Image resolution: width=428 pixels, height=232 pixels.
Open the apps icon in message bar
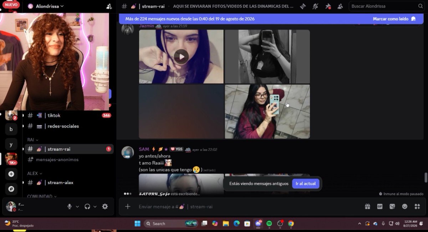tap(417, 206)
